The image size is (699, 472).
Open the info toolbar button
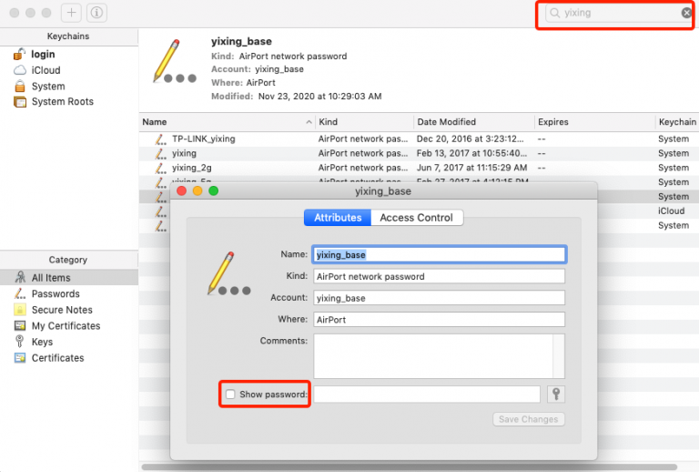tap(96, 13)
